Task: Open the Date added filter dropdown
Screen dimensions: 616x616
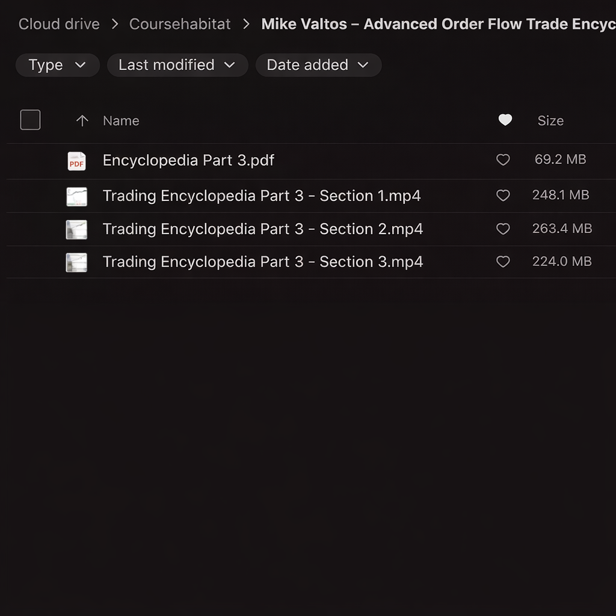Action: pyautogui.click(x=318, y=65)
